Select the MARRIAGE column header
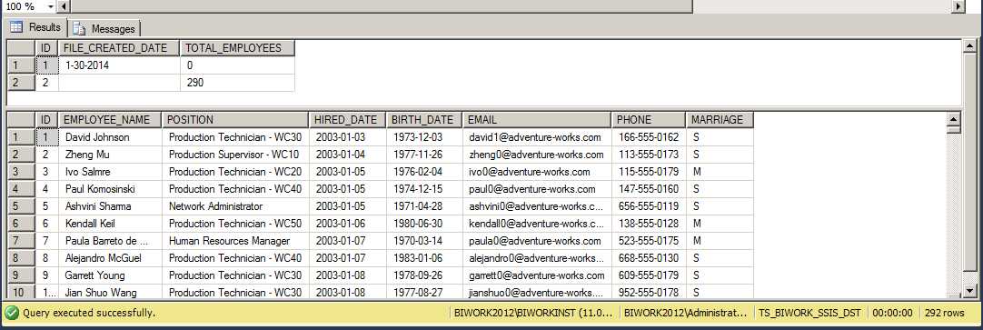Image resolution: width=983 pixels, height=330 pixels. (720, 120)
